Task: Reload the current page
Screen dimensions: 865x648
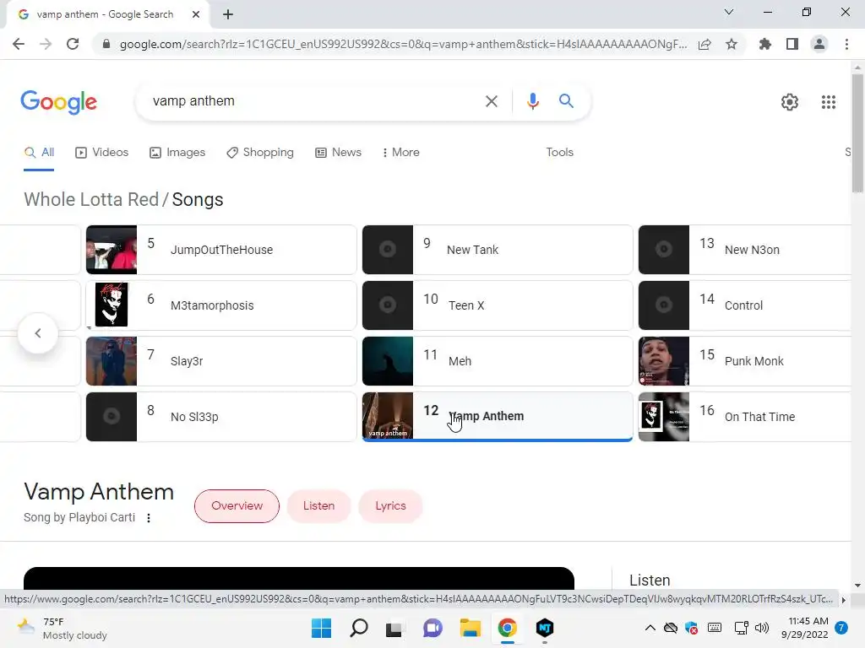Action: point(73,44)
